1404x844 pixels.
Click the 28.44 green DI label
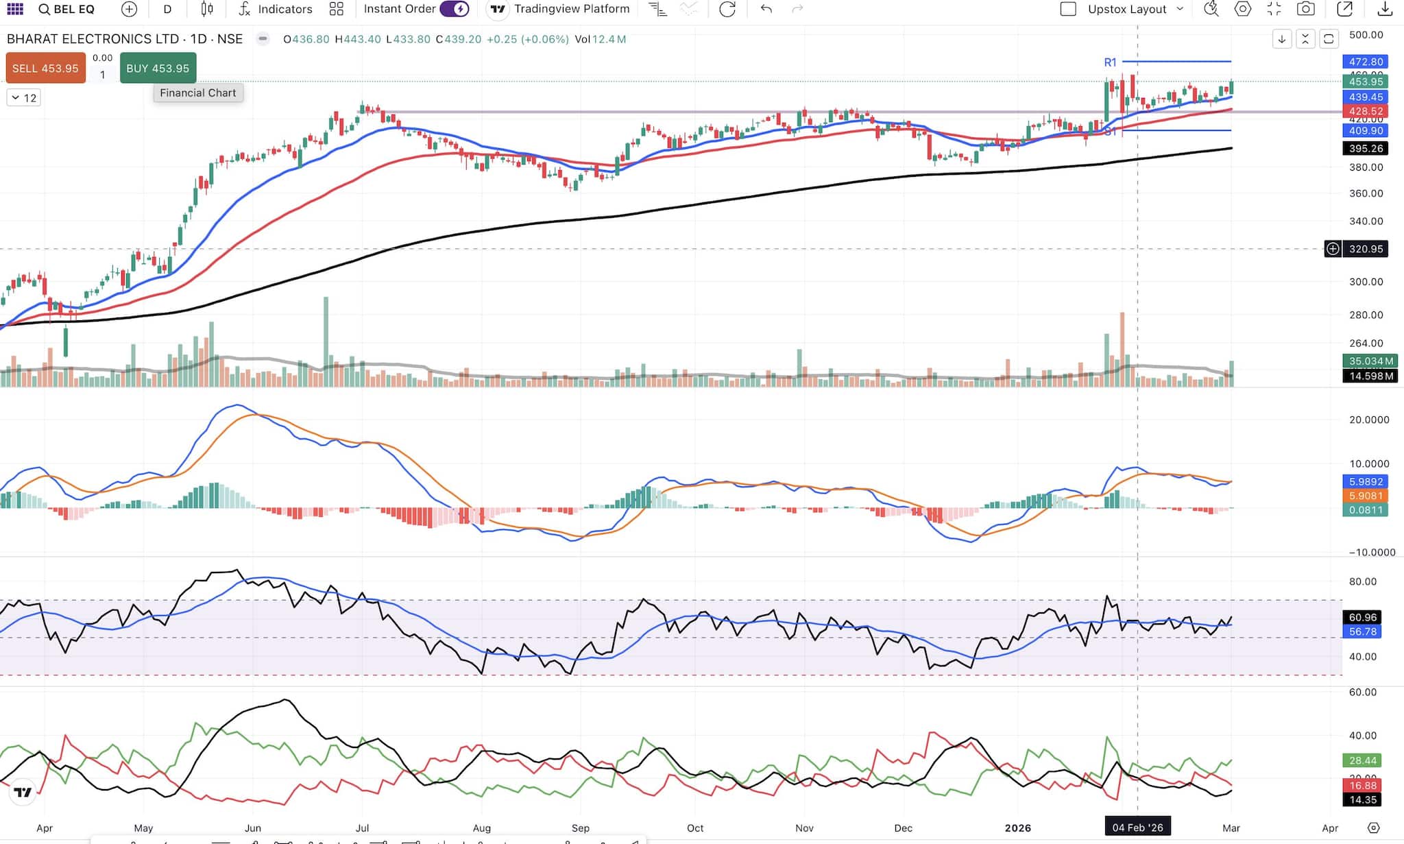(1362, 760)
